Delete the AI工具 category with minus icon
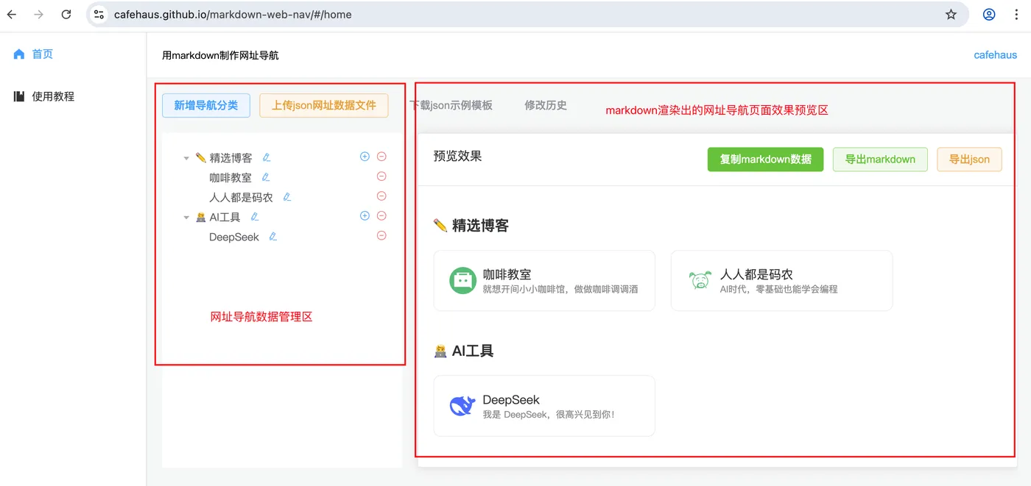The width and height of the screenshot is (1031, 486). pos(381,216)
